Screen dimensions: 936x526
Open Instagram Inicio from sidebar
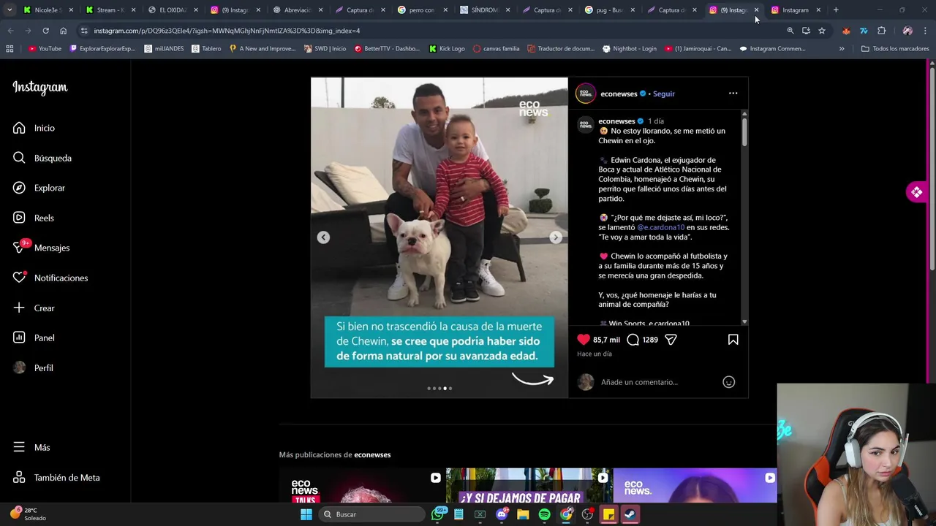[34, 128]
